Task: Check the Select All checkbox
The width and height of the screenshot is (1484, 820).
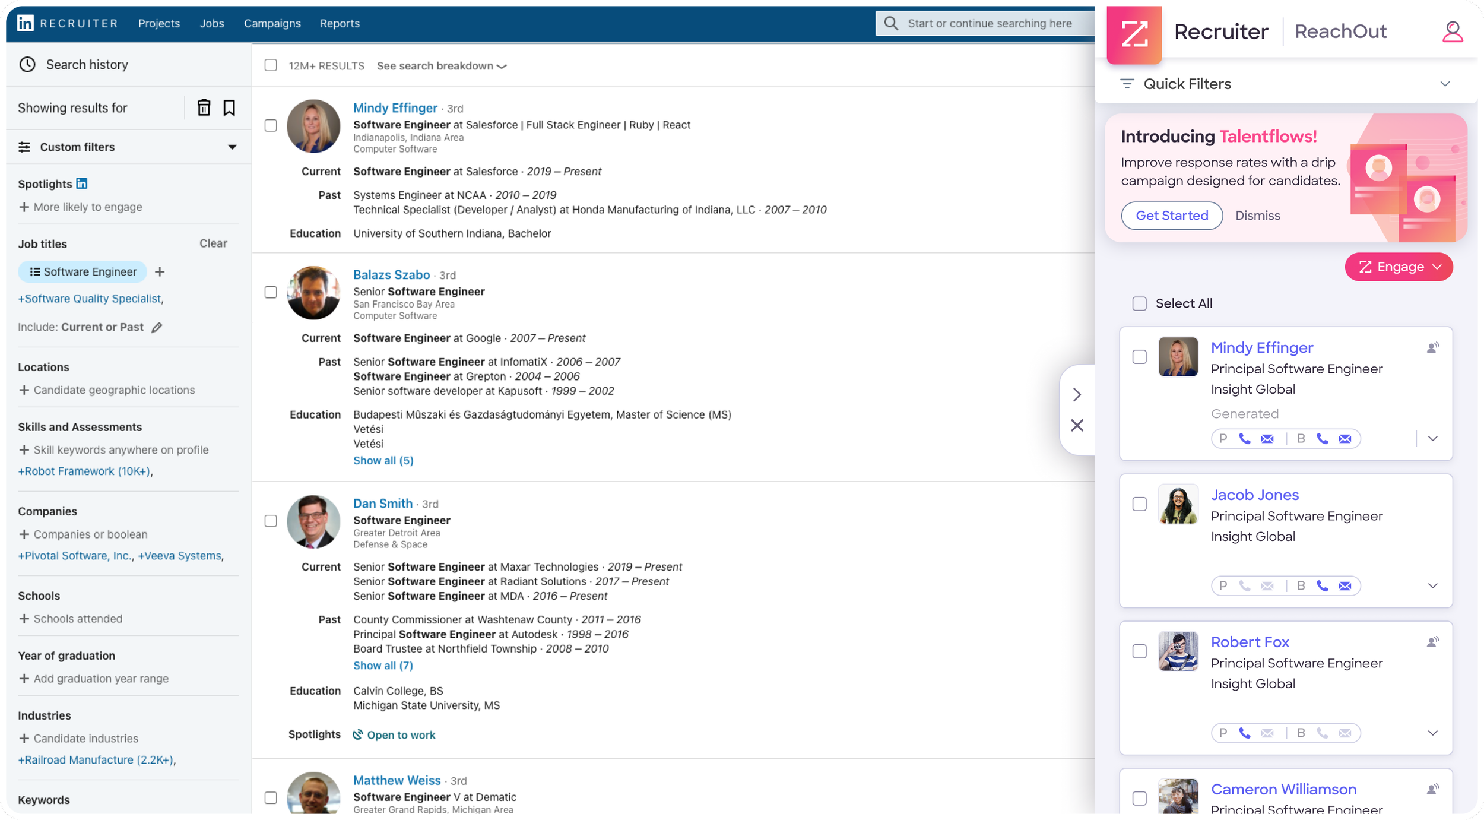Action: click(1139, 303)
